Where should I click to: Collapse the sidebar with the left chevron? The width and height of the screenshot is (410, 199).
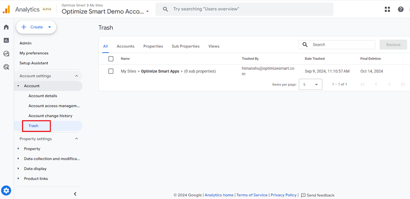tap(75, 194)
